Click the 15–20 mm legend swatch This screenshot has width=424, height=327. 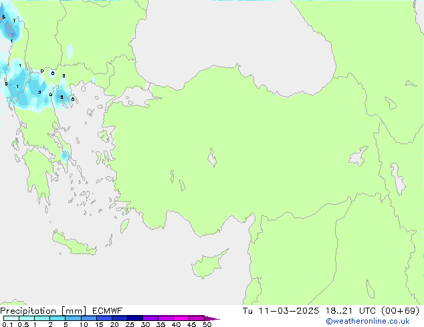click(104, 318)
